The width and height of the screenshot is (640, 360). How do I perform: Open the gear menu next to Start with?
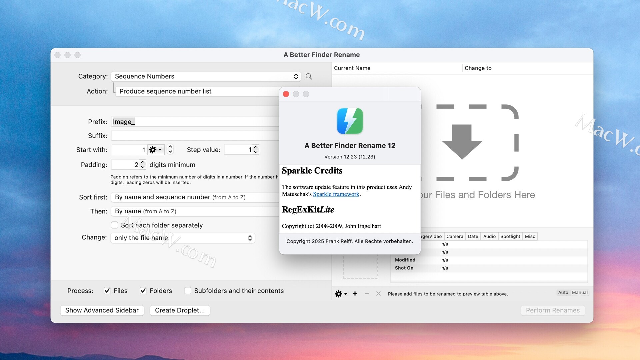tap(155, 150)
